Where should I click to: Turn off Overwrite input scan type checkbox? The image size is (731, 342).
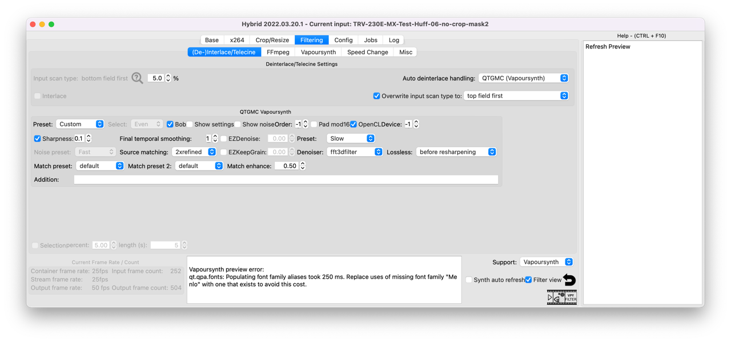376,96
